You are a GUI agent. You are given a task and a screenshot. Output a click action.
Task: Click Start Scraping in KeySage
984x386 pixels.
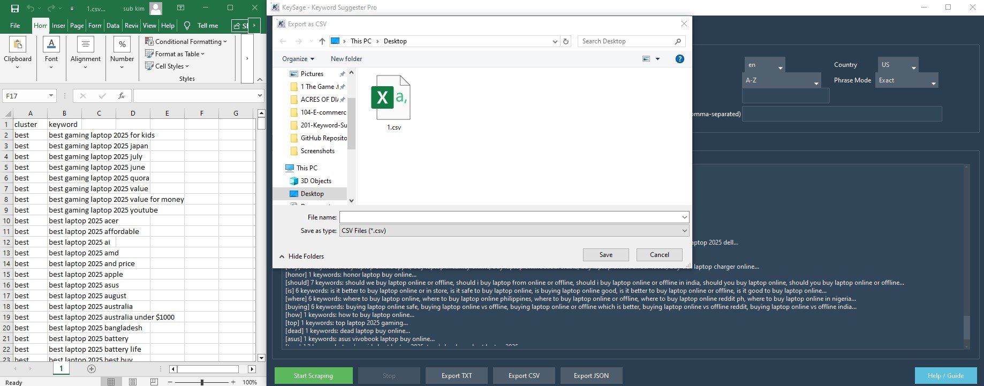[313, 376]
